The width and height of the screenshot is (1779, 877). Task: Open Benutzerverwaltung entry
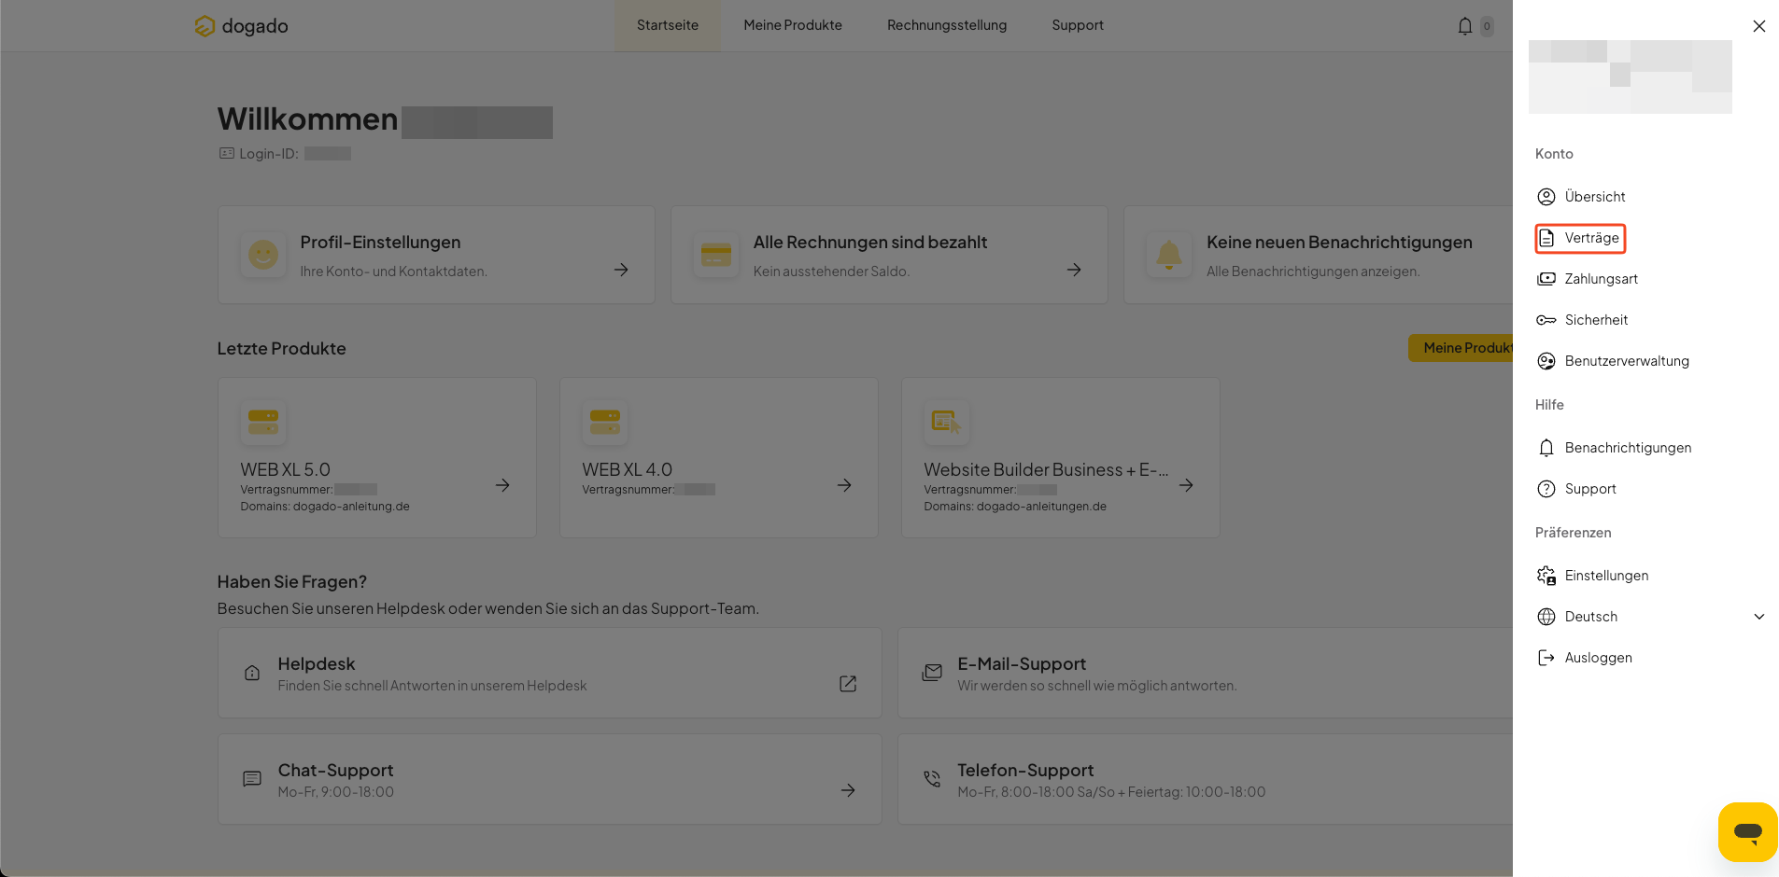tap(1627, 361)
